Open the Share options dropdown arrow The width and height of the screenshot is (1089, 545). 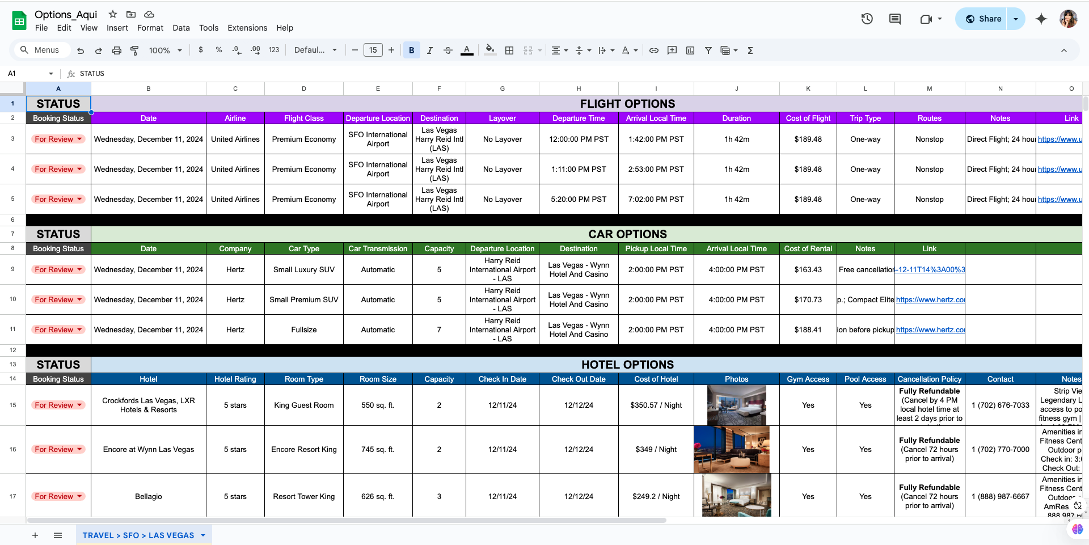pyautogui.click(x=1016, y=19)
